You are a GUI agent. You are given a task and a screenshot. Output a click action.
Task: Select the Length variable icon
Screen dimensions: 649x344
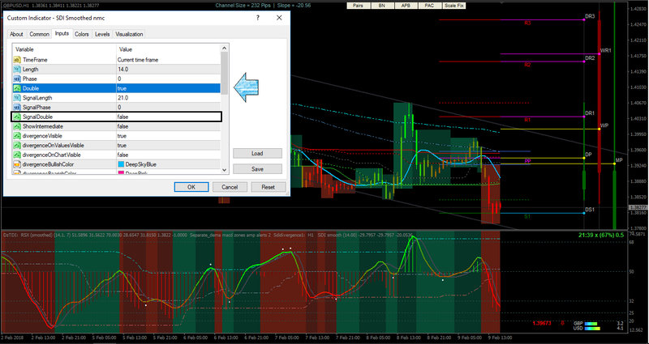(16, 70)
